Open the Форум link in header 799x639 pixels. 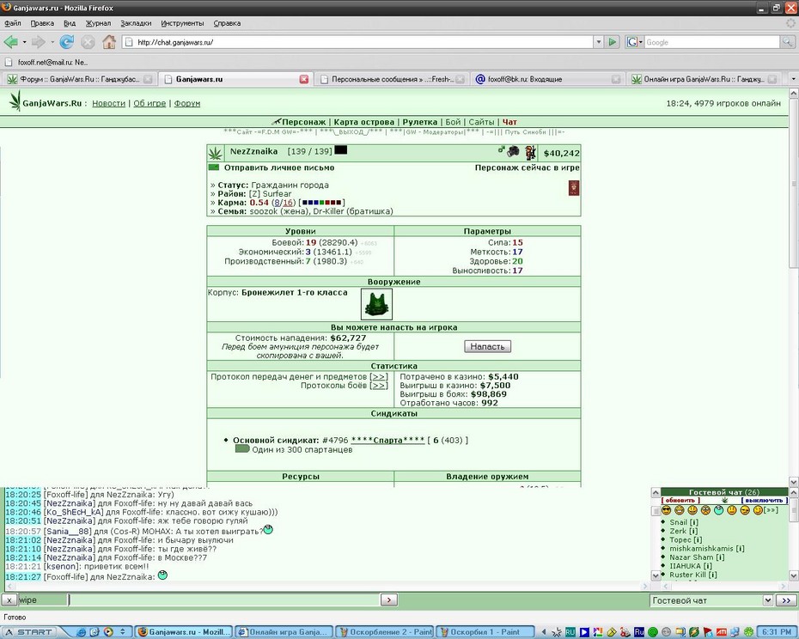pos(187,103)
